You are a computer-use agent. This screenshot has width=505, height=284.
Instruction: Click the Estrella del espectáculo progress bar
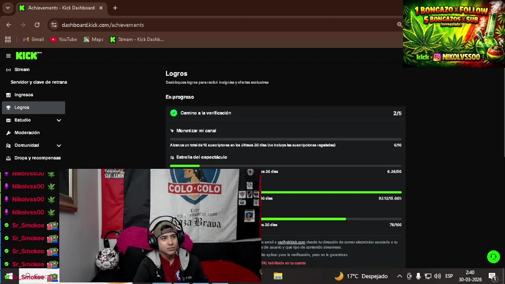pos(286,166)
